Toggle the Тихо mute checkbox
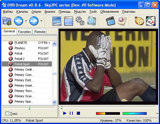The image size is (160, 124). [x=7, y=114]
